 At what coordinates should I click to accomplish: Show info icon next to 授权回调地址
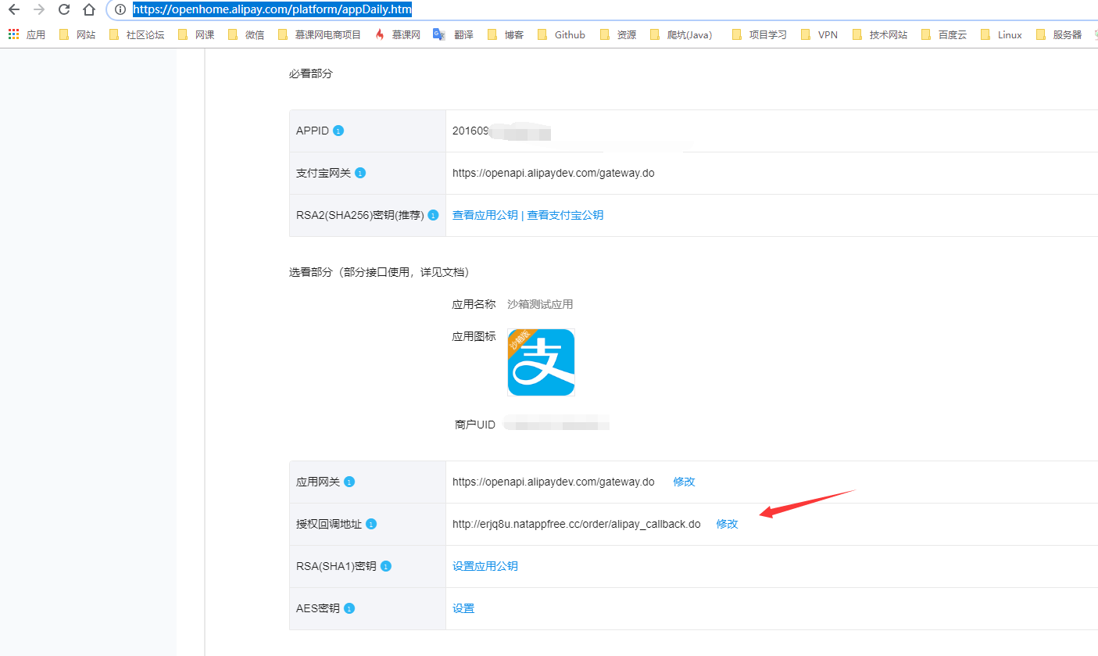(x=371, y=524)
